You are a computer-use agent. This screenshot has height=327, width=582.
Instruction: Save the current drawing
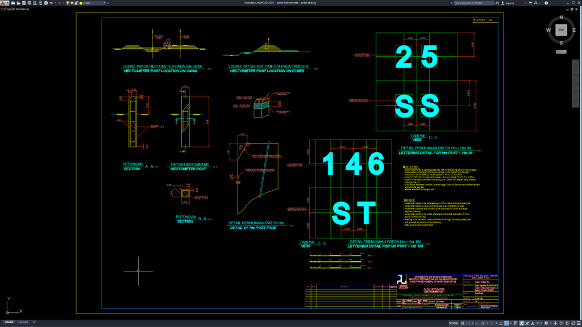click(x=24, y=3)
